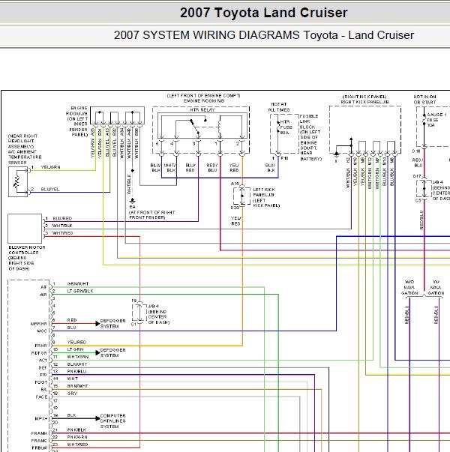Select the HTR FUSE 50A label
Viewport: 450px width, 452px height.
(x=286, y=127)
